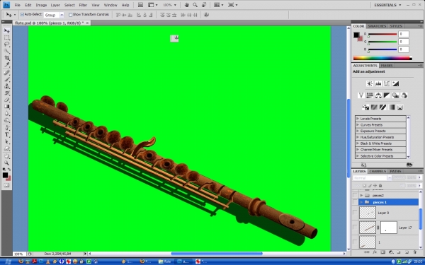Select the Brush tool
Viewport: 425px width, 265px height.
pyautogui.click(x=7, y=79)
